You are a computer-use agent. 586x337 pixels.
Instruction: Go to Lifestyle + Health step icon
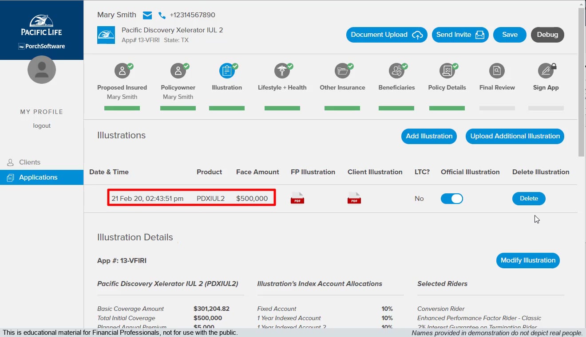coord(282,71)
